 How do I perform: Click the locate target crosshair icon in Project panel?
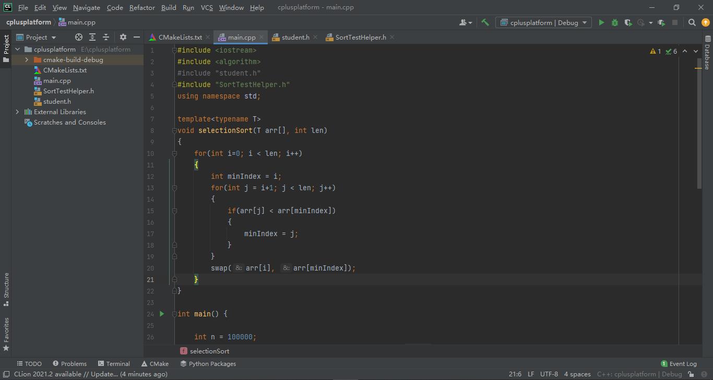(x=79, y=37)
